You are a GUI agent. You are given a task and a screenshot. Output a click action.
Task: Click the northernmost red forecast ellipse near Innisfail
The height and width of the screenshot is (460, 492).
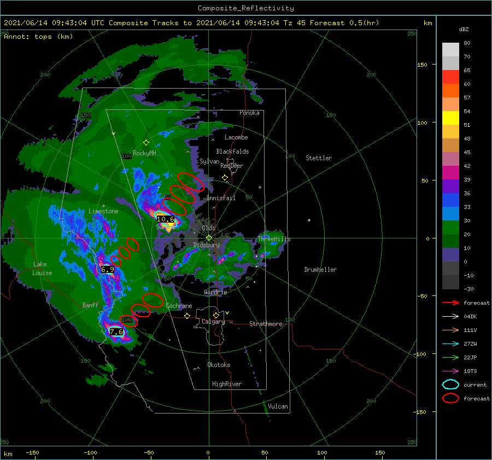[191, 182]
